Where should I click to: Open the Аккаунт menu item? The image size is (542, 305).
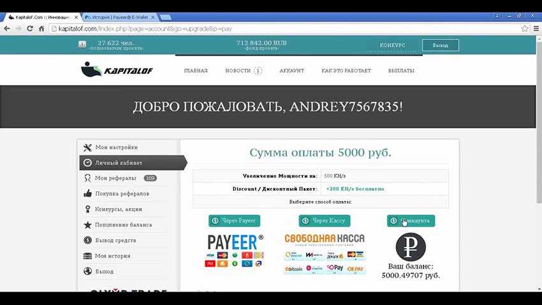tap(292, 71)
